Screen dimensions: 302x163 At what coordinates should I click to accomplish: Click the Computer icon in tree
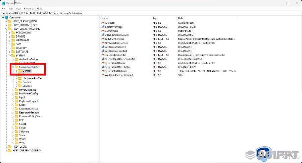6,17
